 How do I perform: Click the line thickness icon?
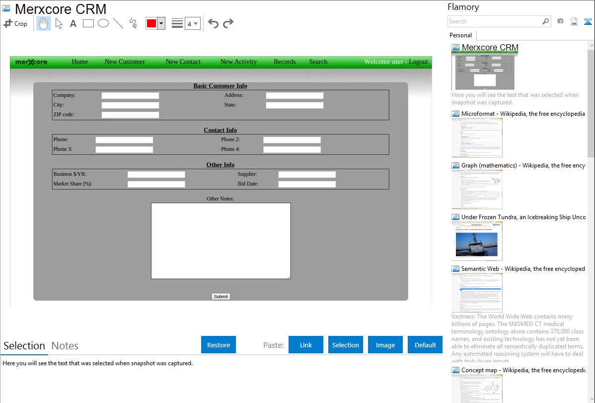(x=177, y=23)
